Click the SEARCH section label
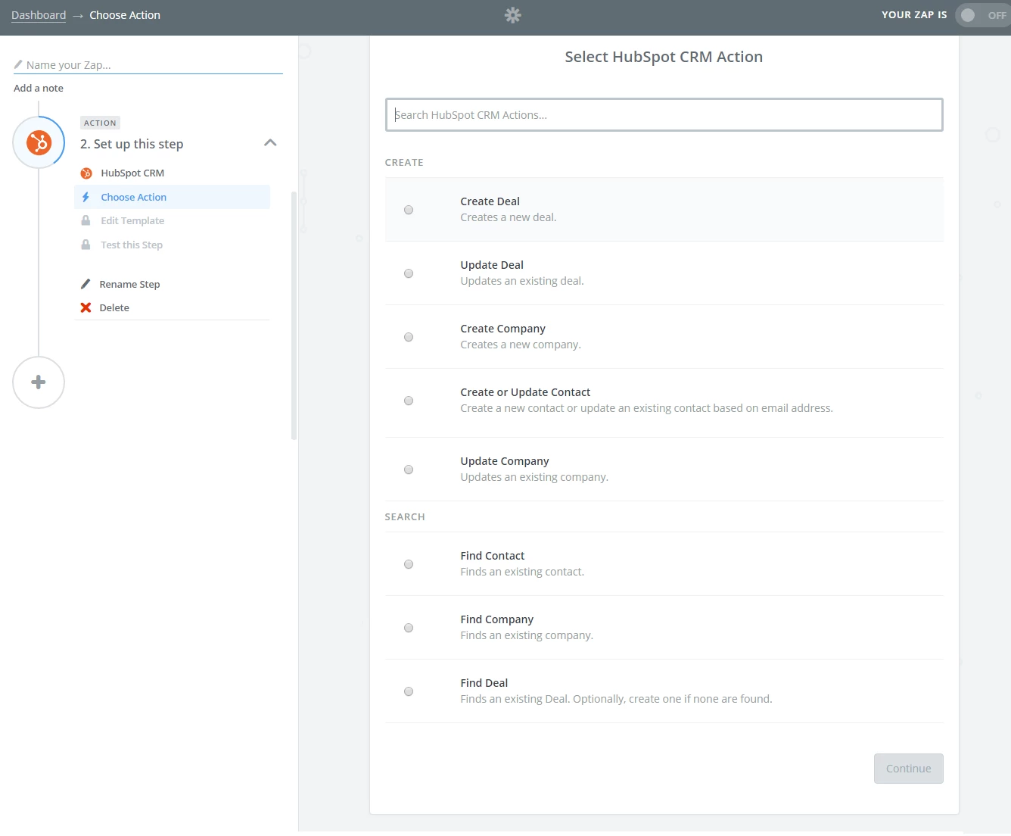Image resolution: width=1011 pixels, height=836 pixels. 405,516
